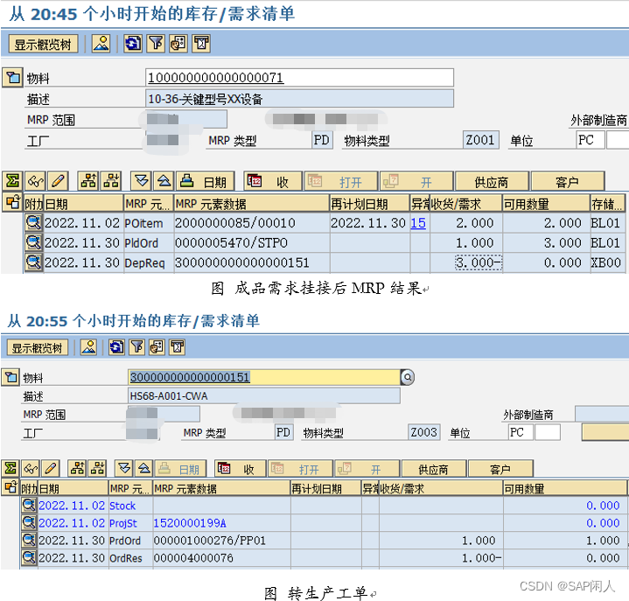The height and width of the screenshot is (601, 629).
Task: Click the 收 button in lower list toolbar
Action: [x=240, y=469]
